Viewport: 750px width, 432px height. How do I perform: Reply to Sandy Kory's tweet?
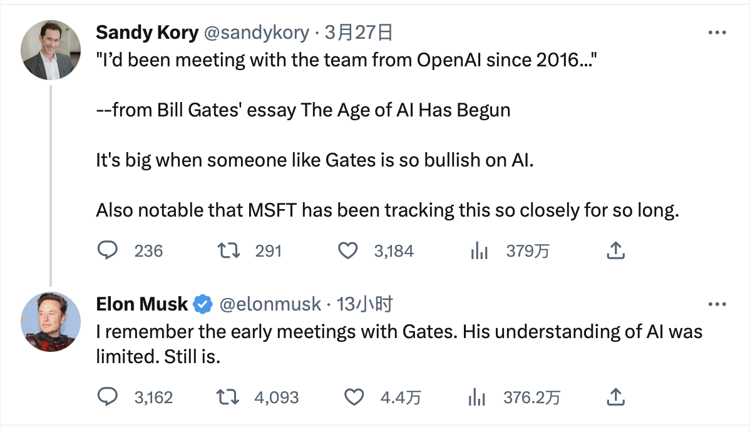pyautogui.click(x=108, y=251)
